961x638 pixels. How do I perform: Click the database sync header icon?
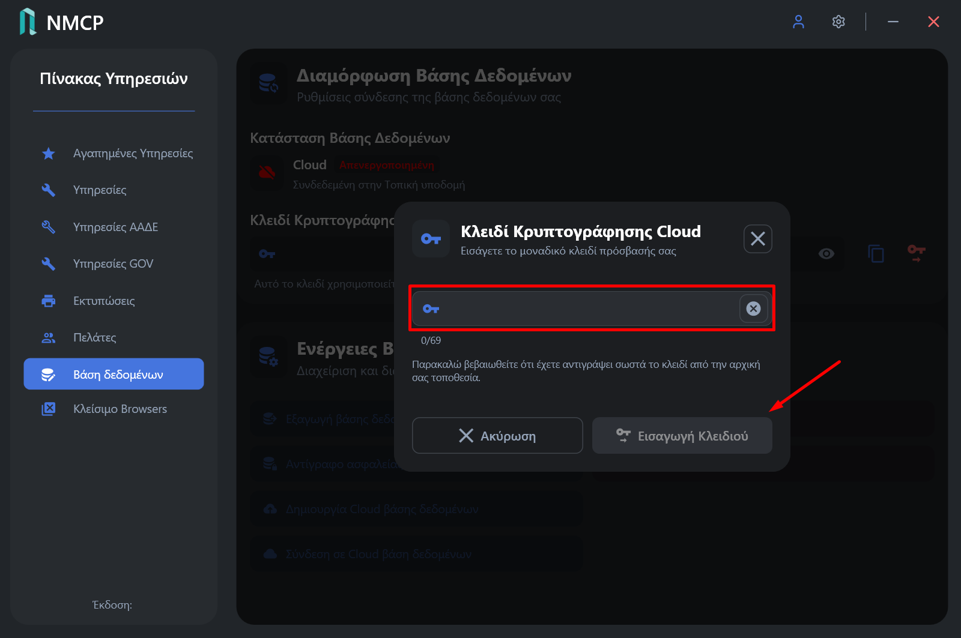(x=268, y=83)
